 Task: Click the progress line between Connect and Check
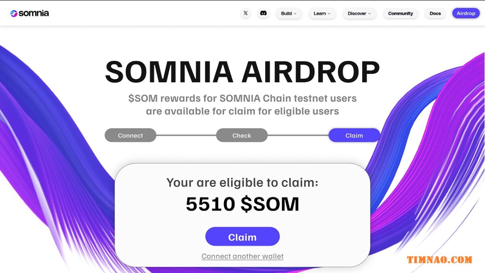(x=186, y=135)
